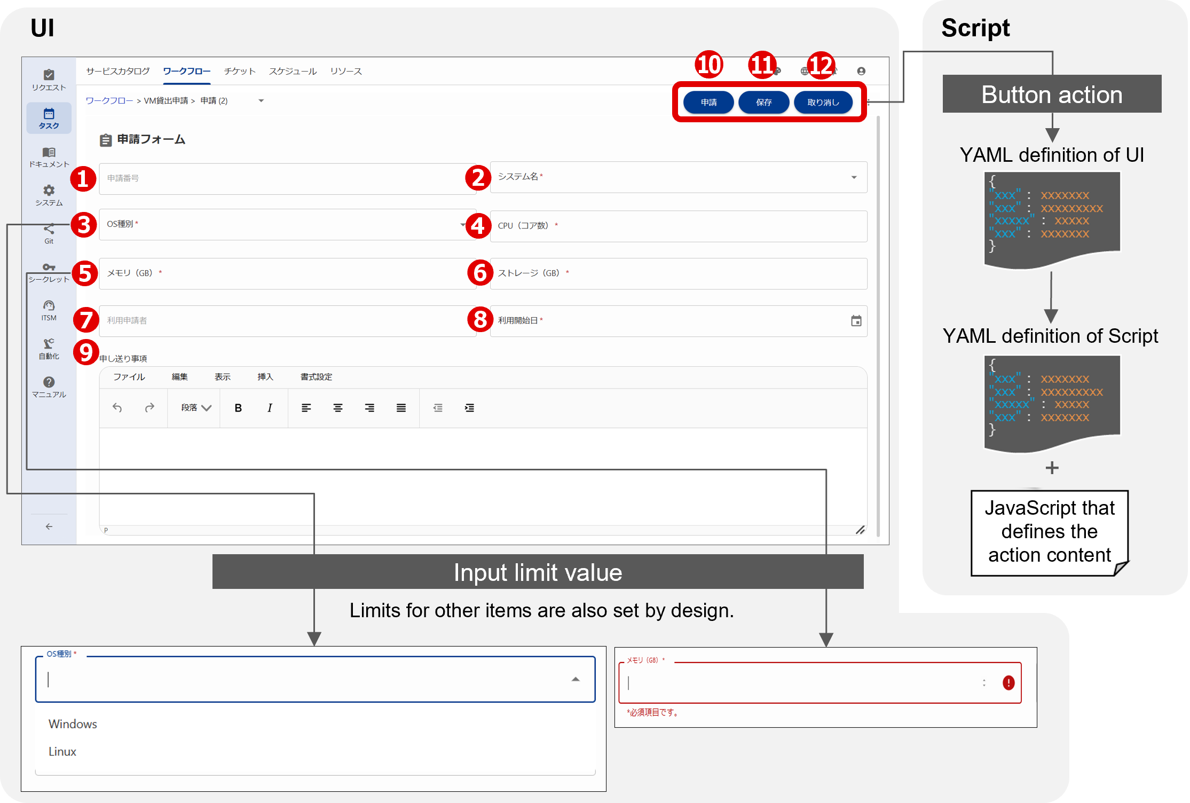Viewport: 1190px width, 803px height.
Task: Switch to the スケジュール tab
Action: point(293,70)
